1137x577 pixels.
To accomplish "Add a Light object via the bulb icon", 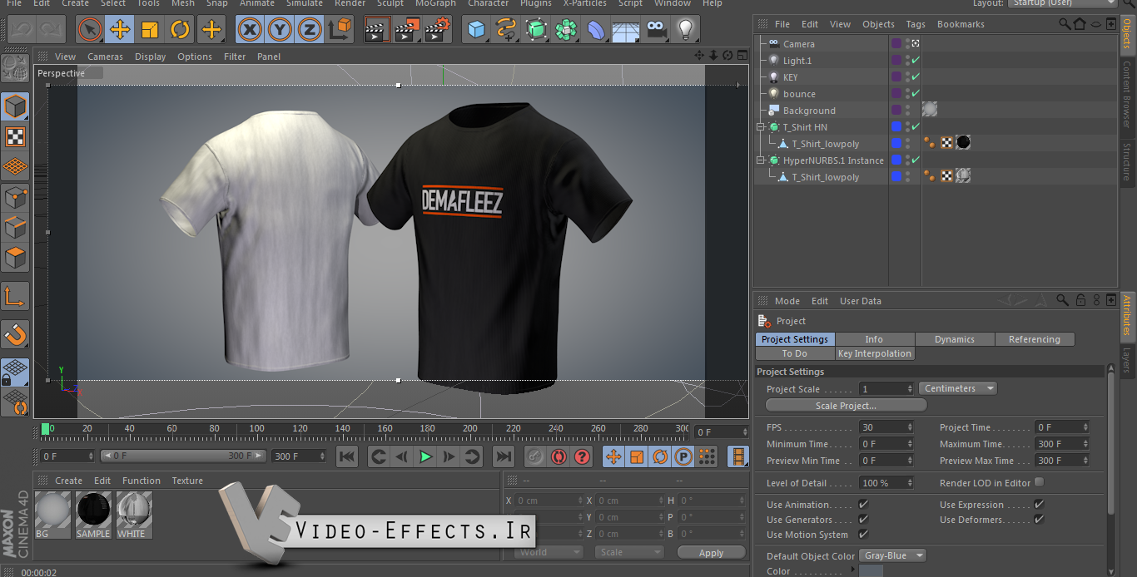I will [685, 31].
